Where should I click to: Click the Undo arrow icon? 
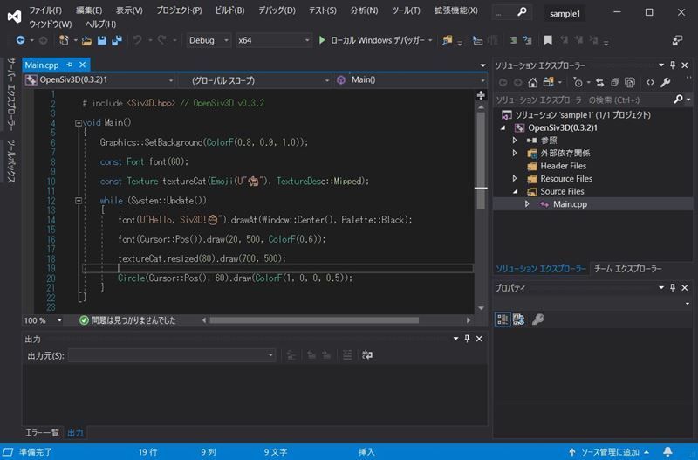point(138,40)
